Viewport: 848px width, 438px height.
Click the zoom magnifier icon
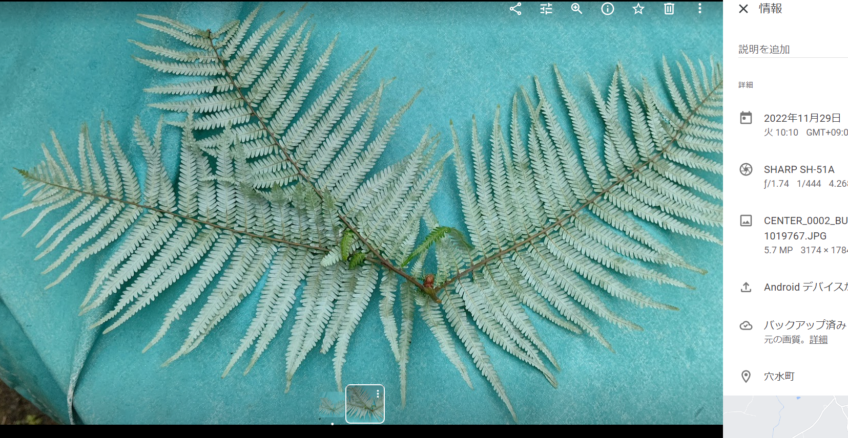[577, 9]
